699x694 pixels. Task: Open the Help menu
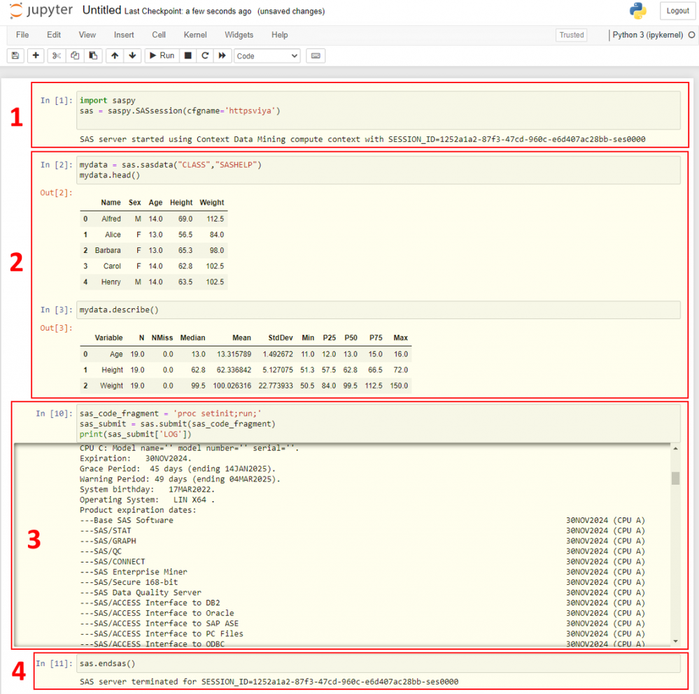point(279,35)
